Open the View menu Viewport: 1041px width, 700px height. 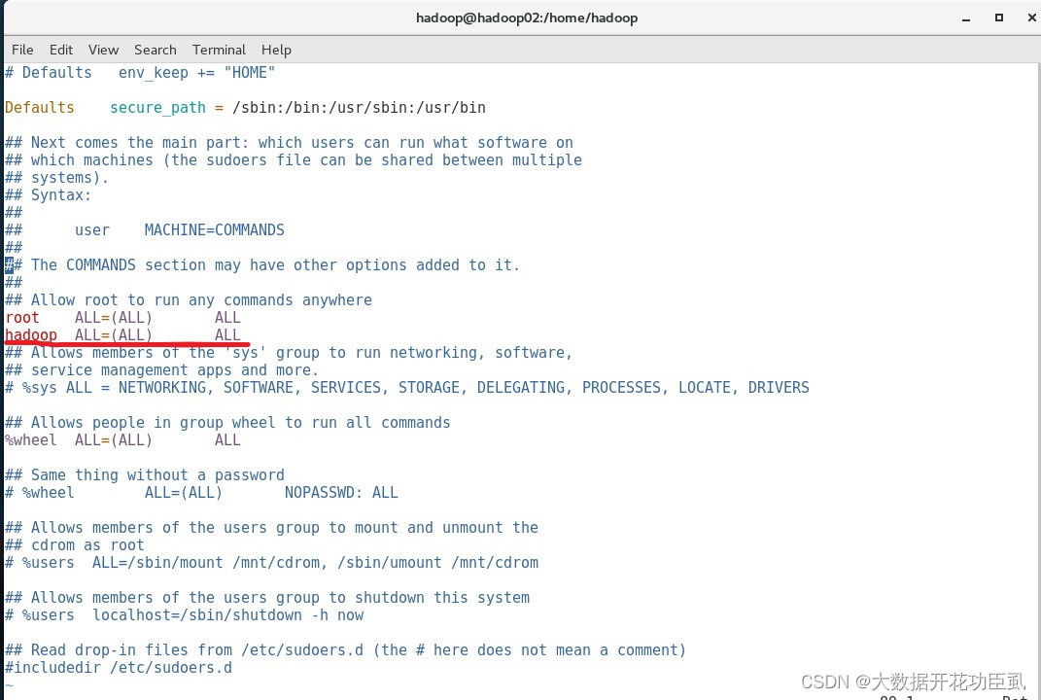tap(103, 50)
